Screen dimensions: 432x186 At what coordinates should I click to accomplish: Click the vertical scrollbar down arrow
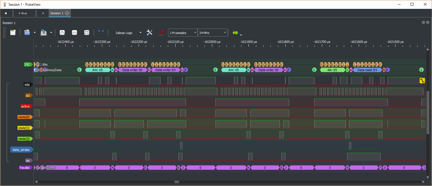[x=428, y=177]
